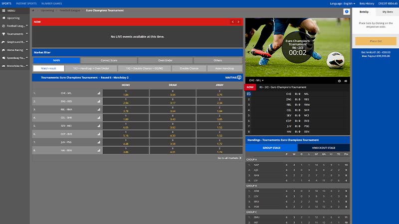Bet home odds 4.48 on JUV - PSG

pyautogui.click(x=126, y=142)
